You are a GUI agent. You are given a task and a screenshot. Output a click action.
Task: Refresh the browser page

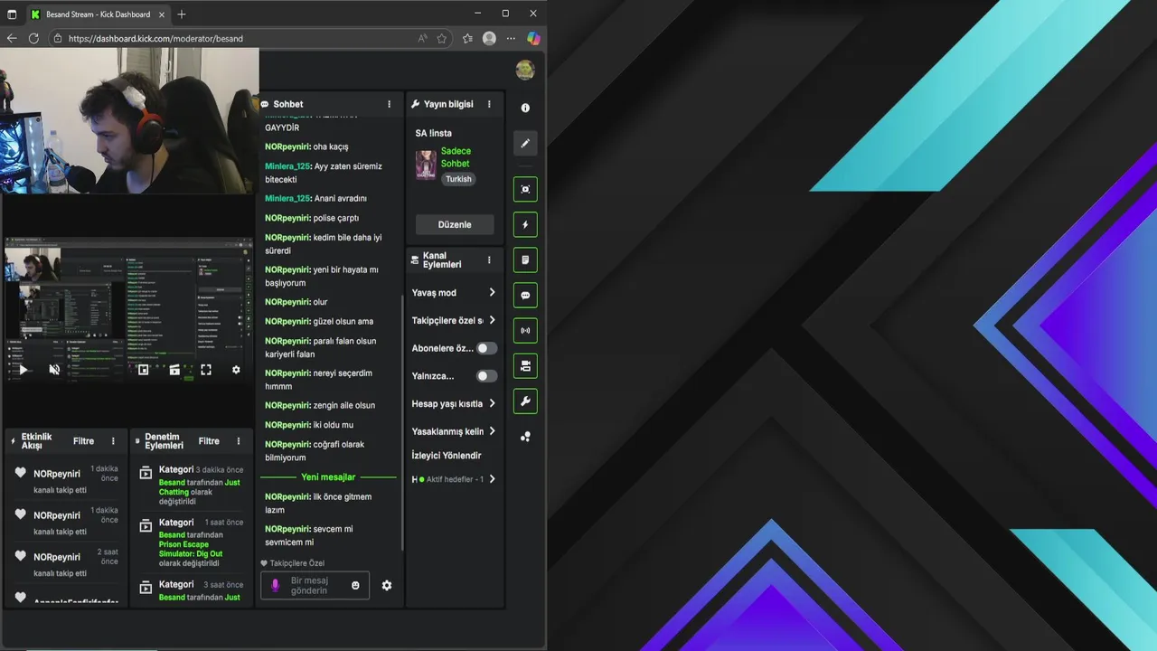tap(33, 39)
